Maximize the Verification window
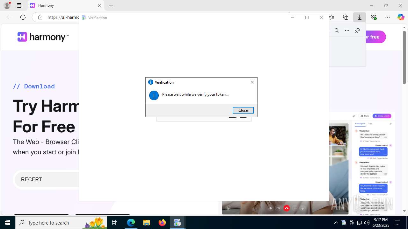The image size is (408, 229). pos(307,17)
